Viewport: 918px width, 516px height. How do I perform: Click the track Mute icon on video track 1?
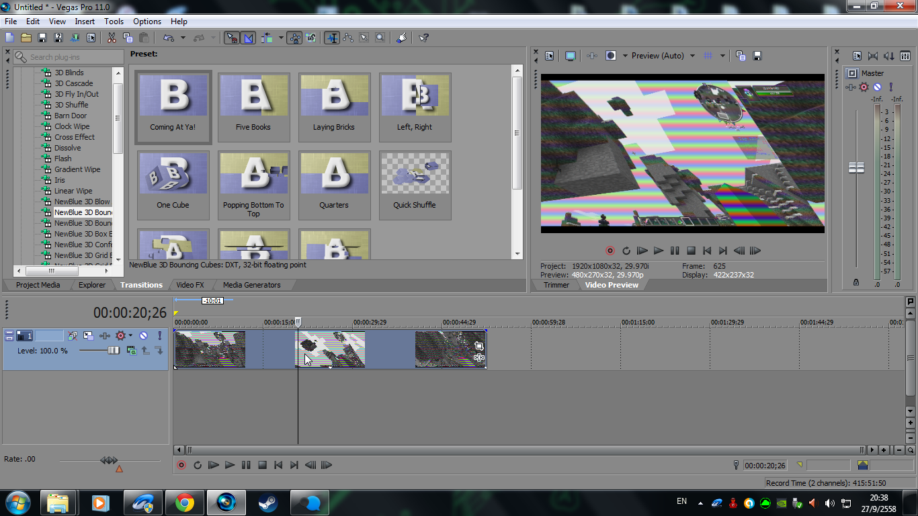[x=143, y=336]
